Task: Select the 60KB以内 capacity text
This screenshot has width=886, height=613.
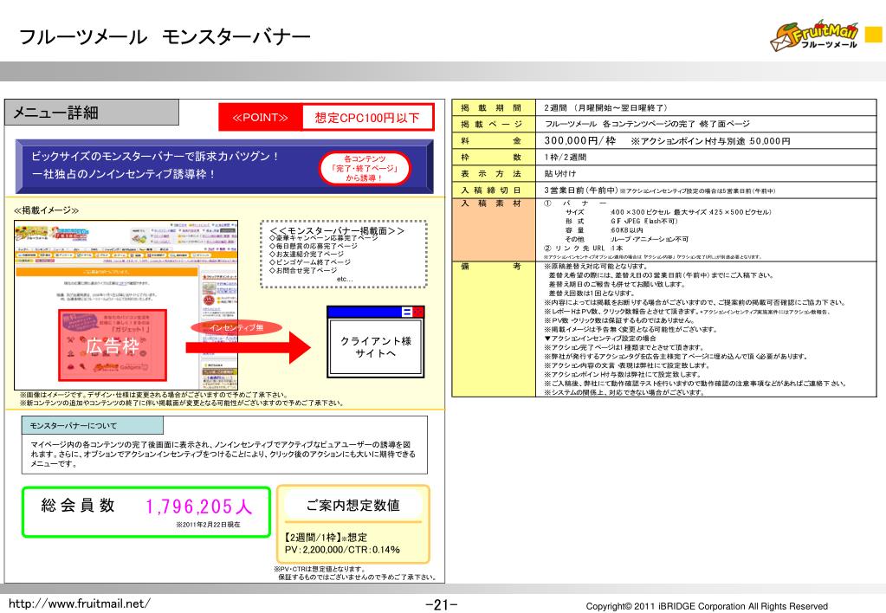Action: 626,230
